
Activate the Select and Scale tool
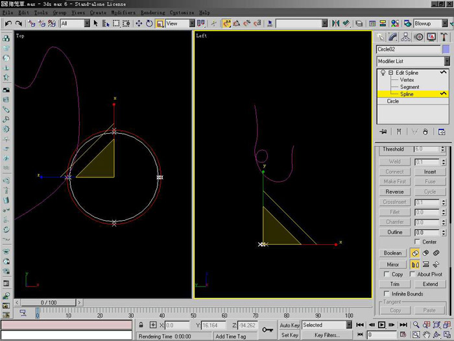[160, 23]
